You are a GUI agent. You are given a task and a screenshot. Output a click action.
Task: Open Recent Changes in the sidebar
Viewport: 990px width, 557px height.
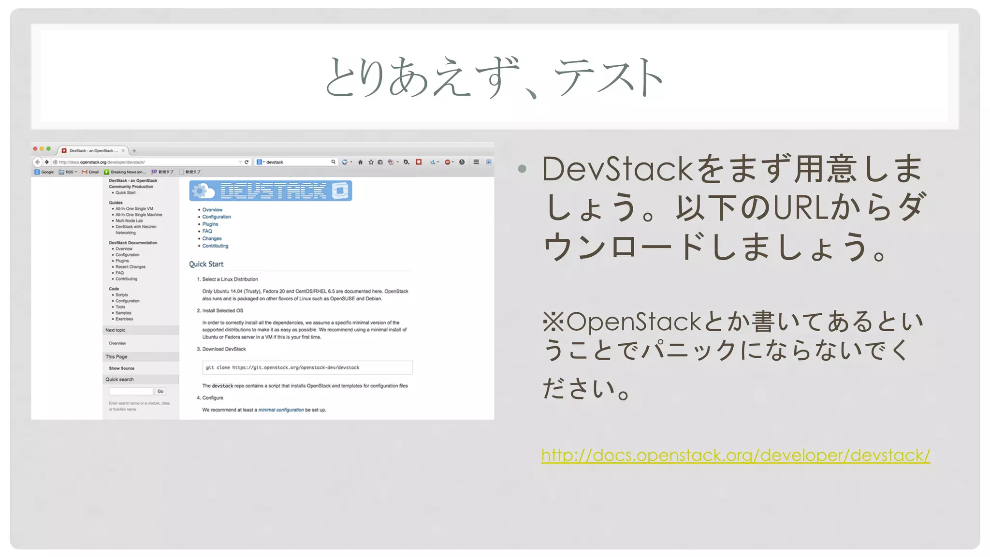[130, 266]
